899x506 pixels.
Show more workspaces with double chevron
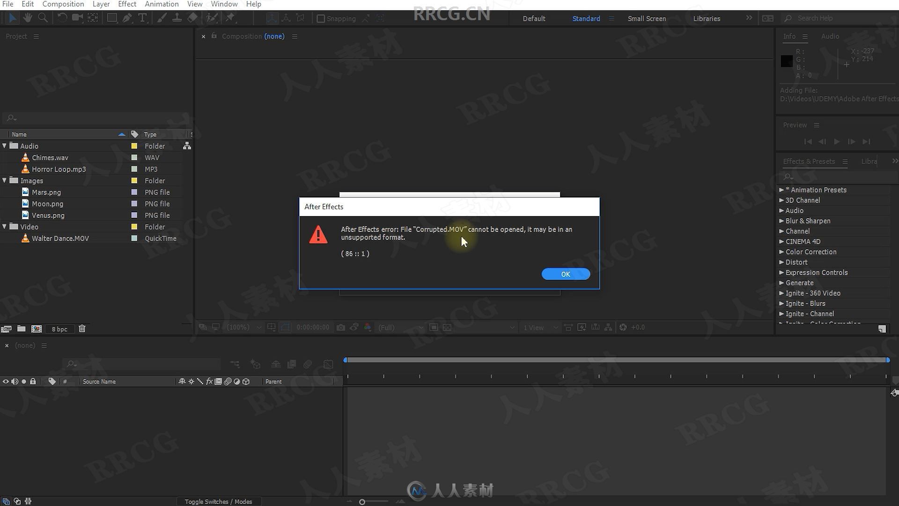point(749,18)
